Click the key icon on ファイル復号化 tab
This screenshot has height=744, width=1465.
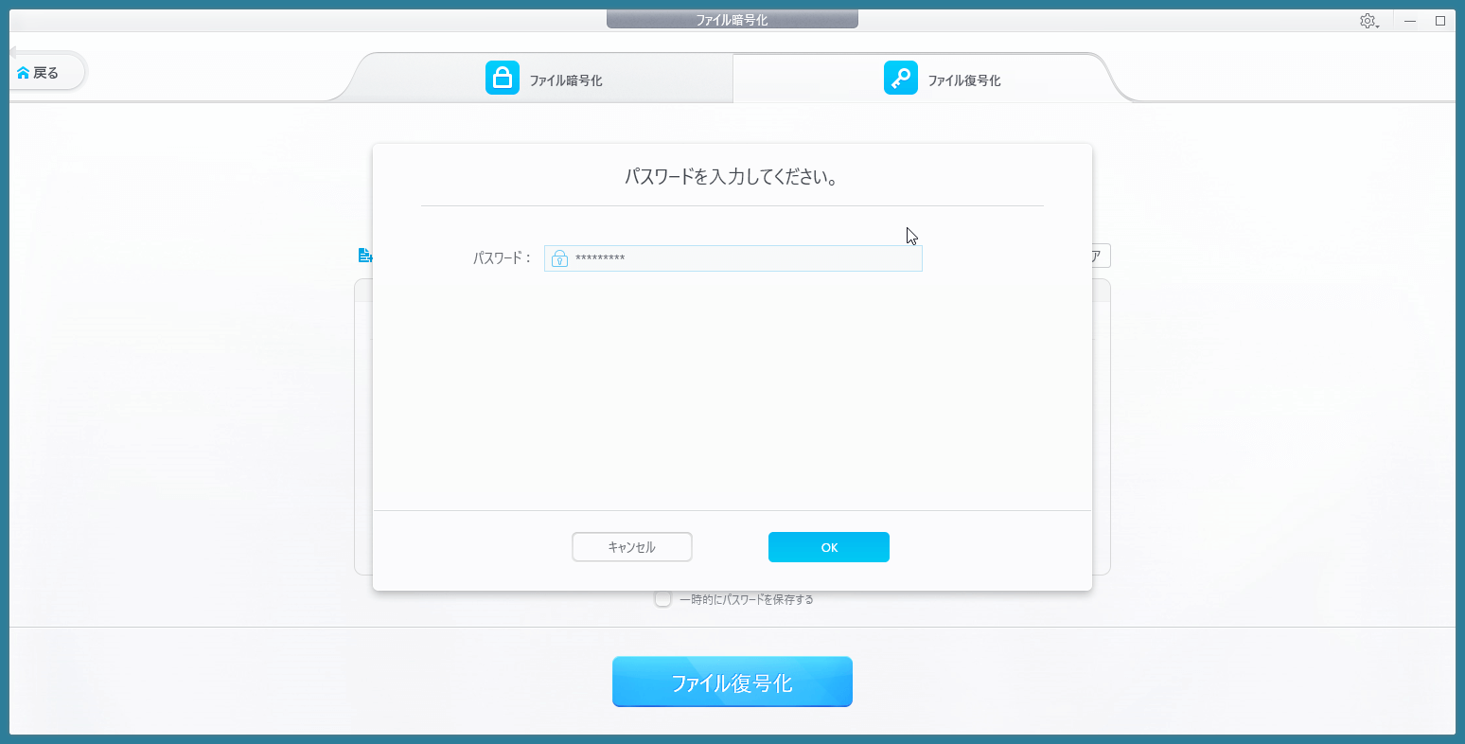[x=901, y=78]
